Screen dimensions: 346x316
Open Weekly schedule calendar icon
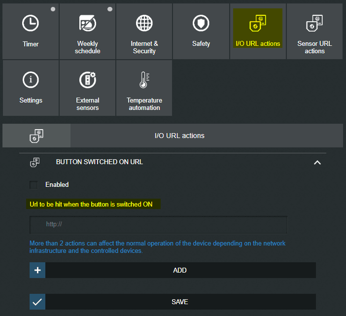[x=88, y=23]
